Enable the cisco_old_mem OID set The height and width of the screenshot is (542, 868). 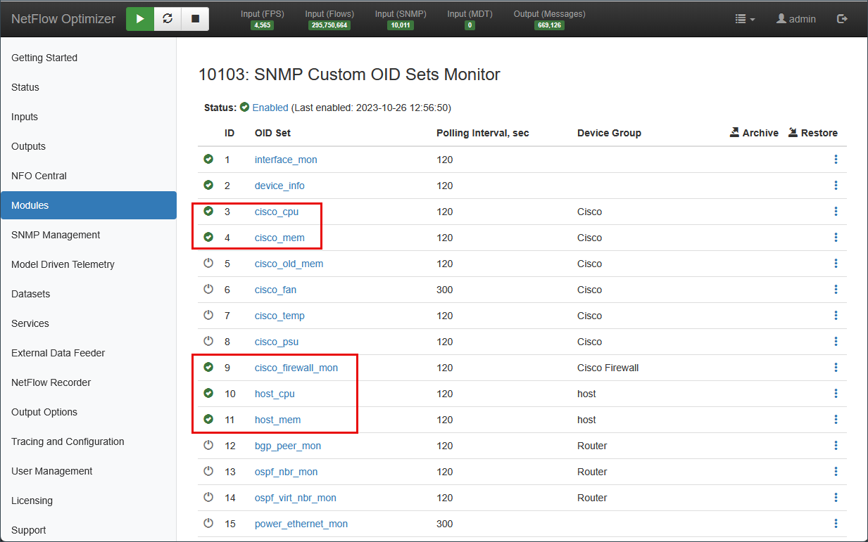[x=208, y=264]
